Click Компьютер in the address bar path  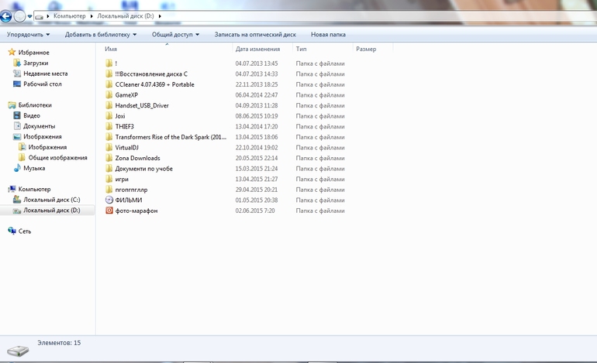point(69,16)
